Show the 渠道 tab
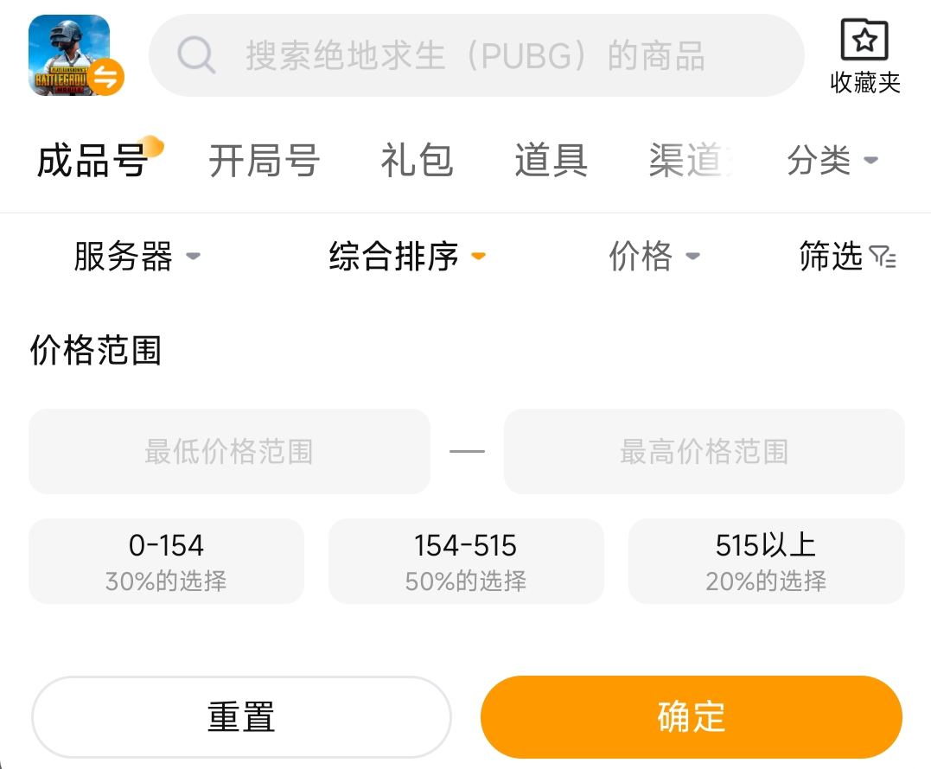Image resolution: width=931 pixels, height=769 pixels. point(688,161)
